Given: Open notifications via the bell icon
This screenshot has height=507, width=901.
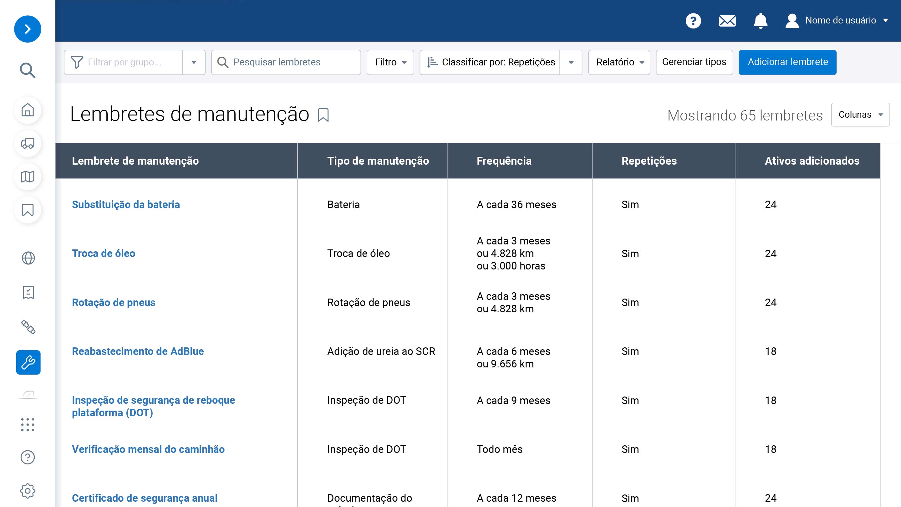Looking at the screenshot, I should (761, 20).
